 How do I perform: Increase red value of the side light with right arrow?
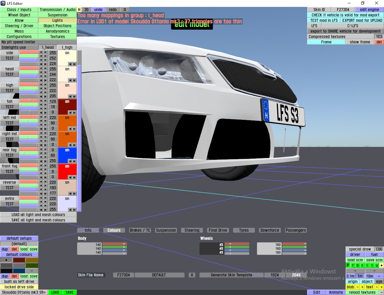click(46, 52)
